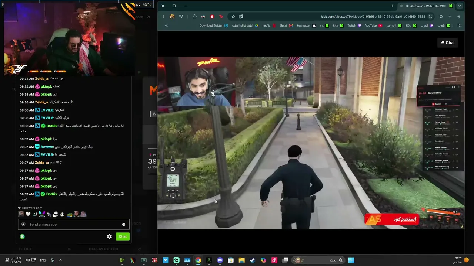Open the Extensions puzzle icon in the toolbar

(194, 17)
